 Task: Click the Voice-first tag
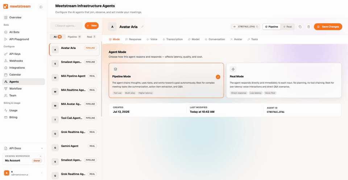270,93
